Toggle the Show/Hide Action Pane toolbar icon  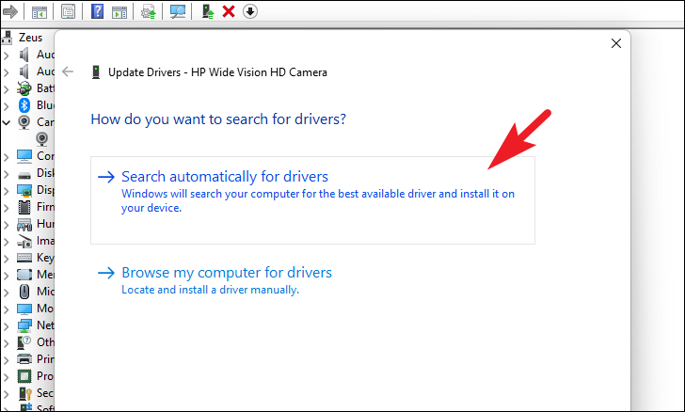pos(119,12)
